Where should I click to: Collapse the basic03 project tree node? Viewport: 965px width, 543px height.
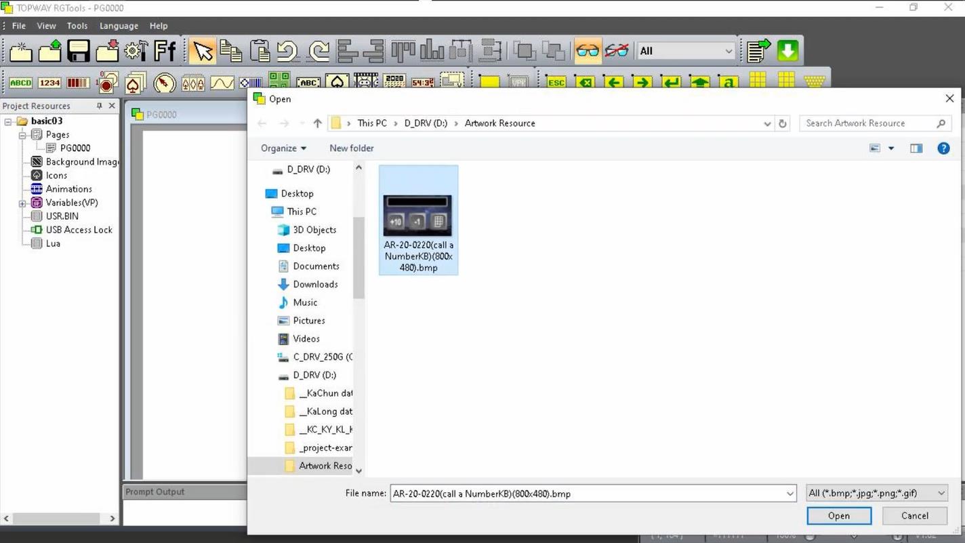point(8,121)
